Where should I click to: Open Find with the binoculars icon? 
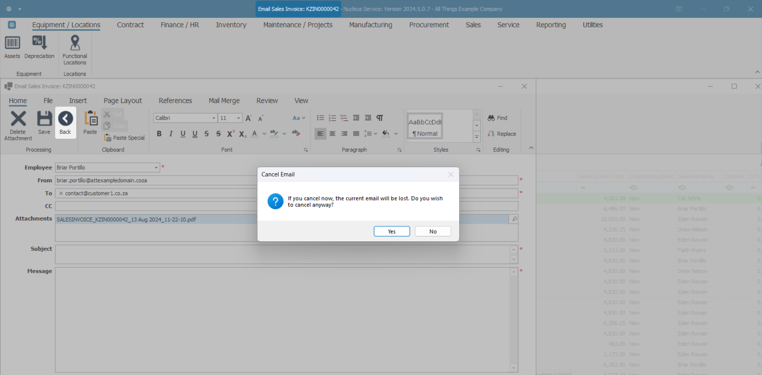click(x=498, y=118)
